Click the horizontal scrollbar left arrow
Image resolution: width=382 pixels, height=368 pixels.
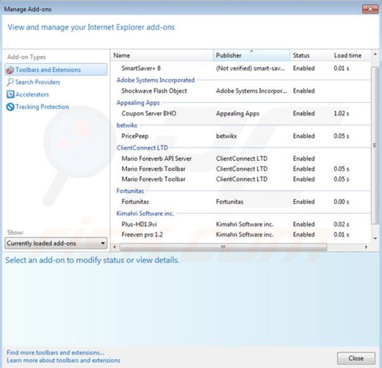point(115,247)
